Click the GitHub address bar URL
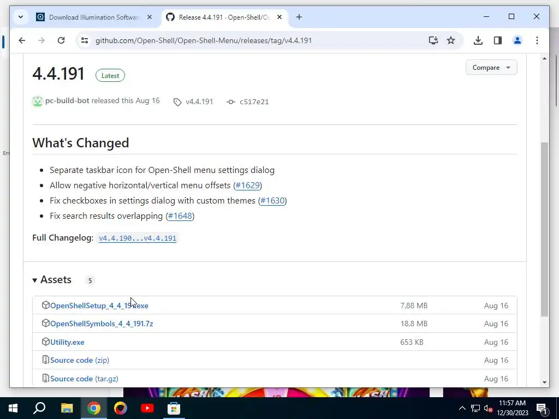559x419 pixels. [x=204, y=40]
